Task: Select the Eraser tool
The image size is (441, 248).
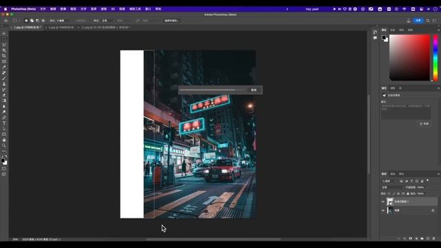Action: pos(4,95)
